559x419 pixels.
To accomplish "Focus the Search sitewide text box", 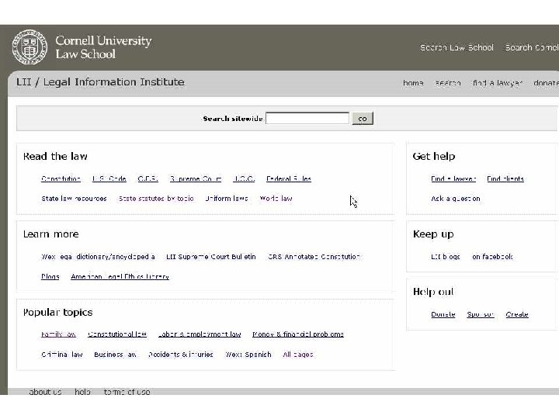I will pyautogui.click(x=307, y=118).
